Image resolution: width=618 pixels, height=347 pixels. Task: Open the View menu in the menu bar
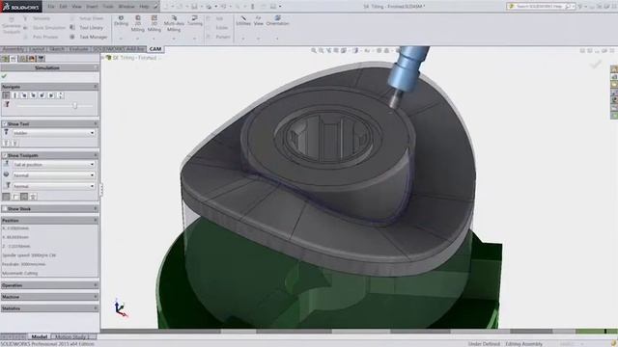pyautogui.click(x=76, y=7)
